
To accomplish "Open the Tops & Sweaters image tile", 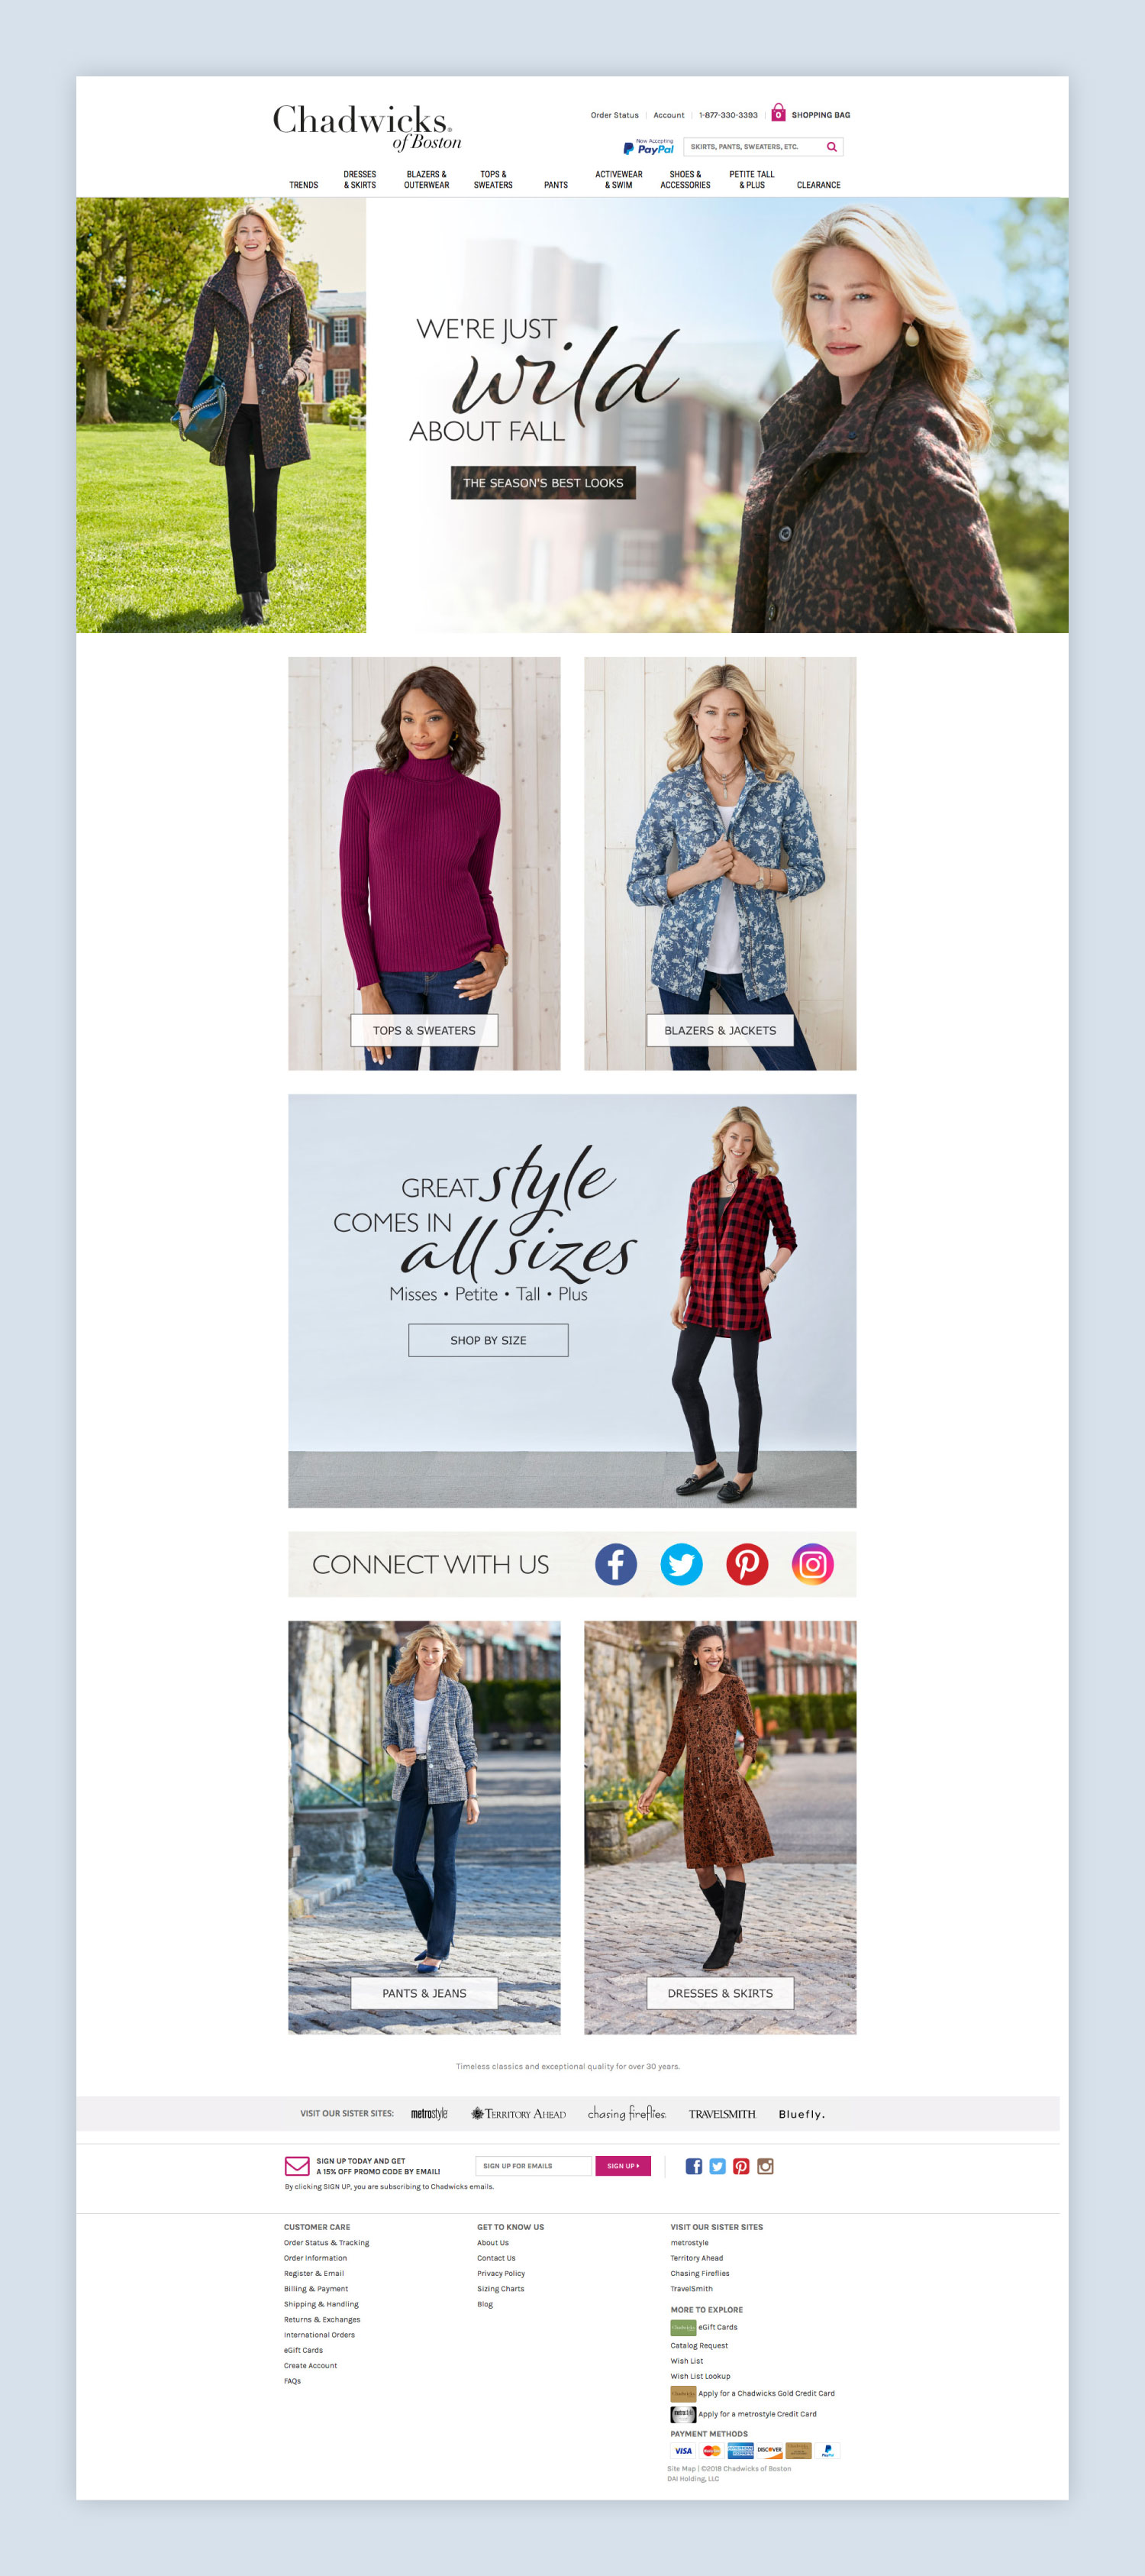I will tap(424, 863).
